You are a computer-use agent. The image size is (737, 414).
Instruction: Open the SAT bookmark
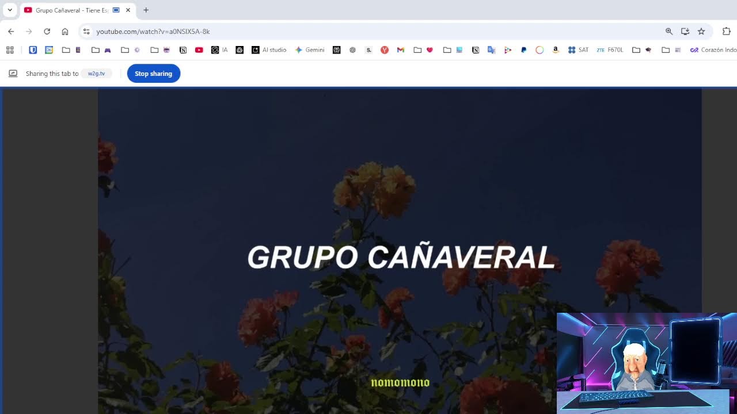click(x=578, y=50)
